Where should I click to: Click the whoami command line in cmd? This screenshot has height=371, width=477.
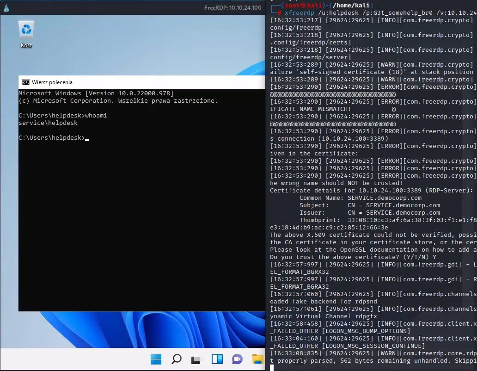(x=63, y=116)
